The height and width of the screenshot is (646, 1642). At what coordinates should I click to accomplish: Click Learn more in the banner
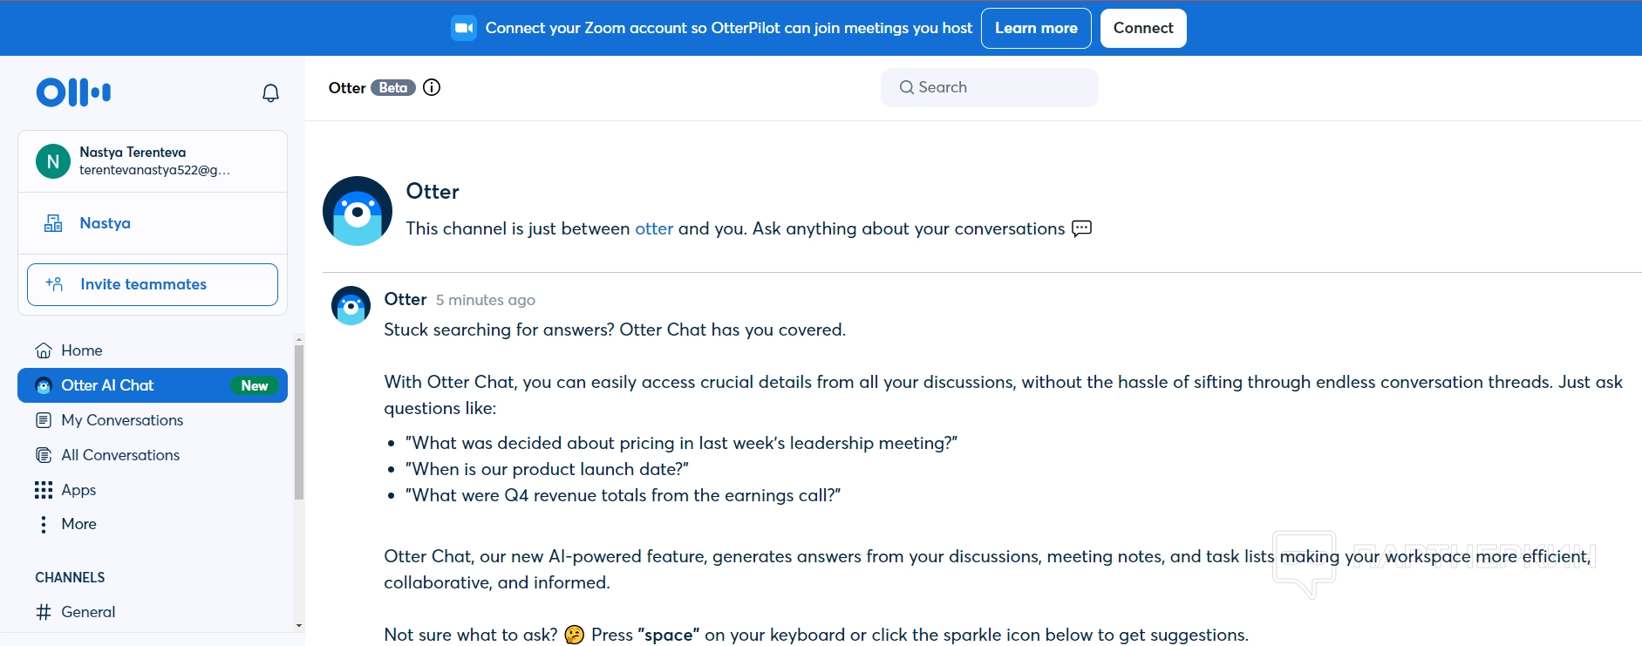(x=1036, y=28)
